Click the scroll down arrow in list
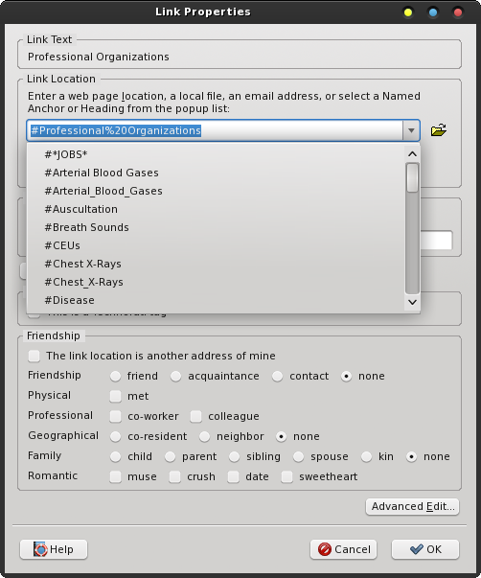Viewport: 481px width, 578px height. (412, 302)
